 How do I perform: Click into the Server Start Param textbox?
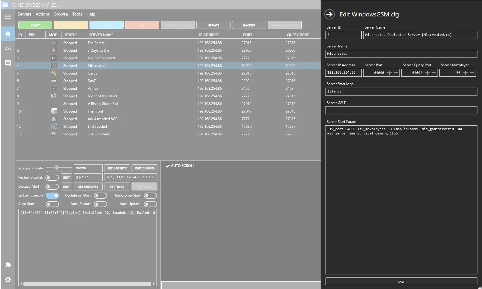click(x=401, y=200)
